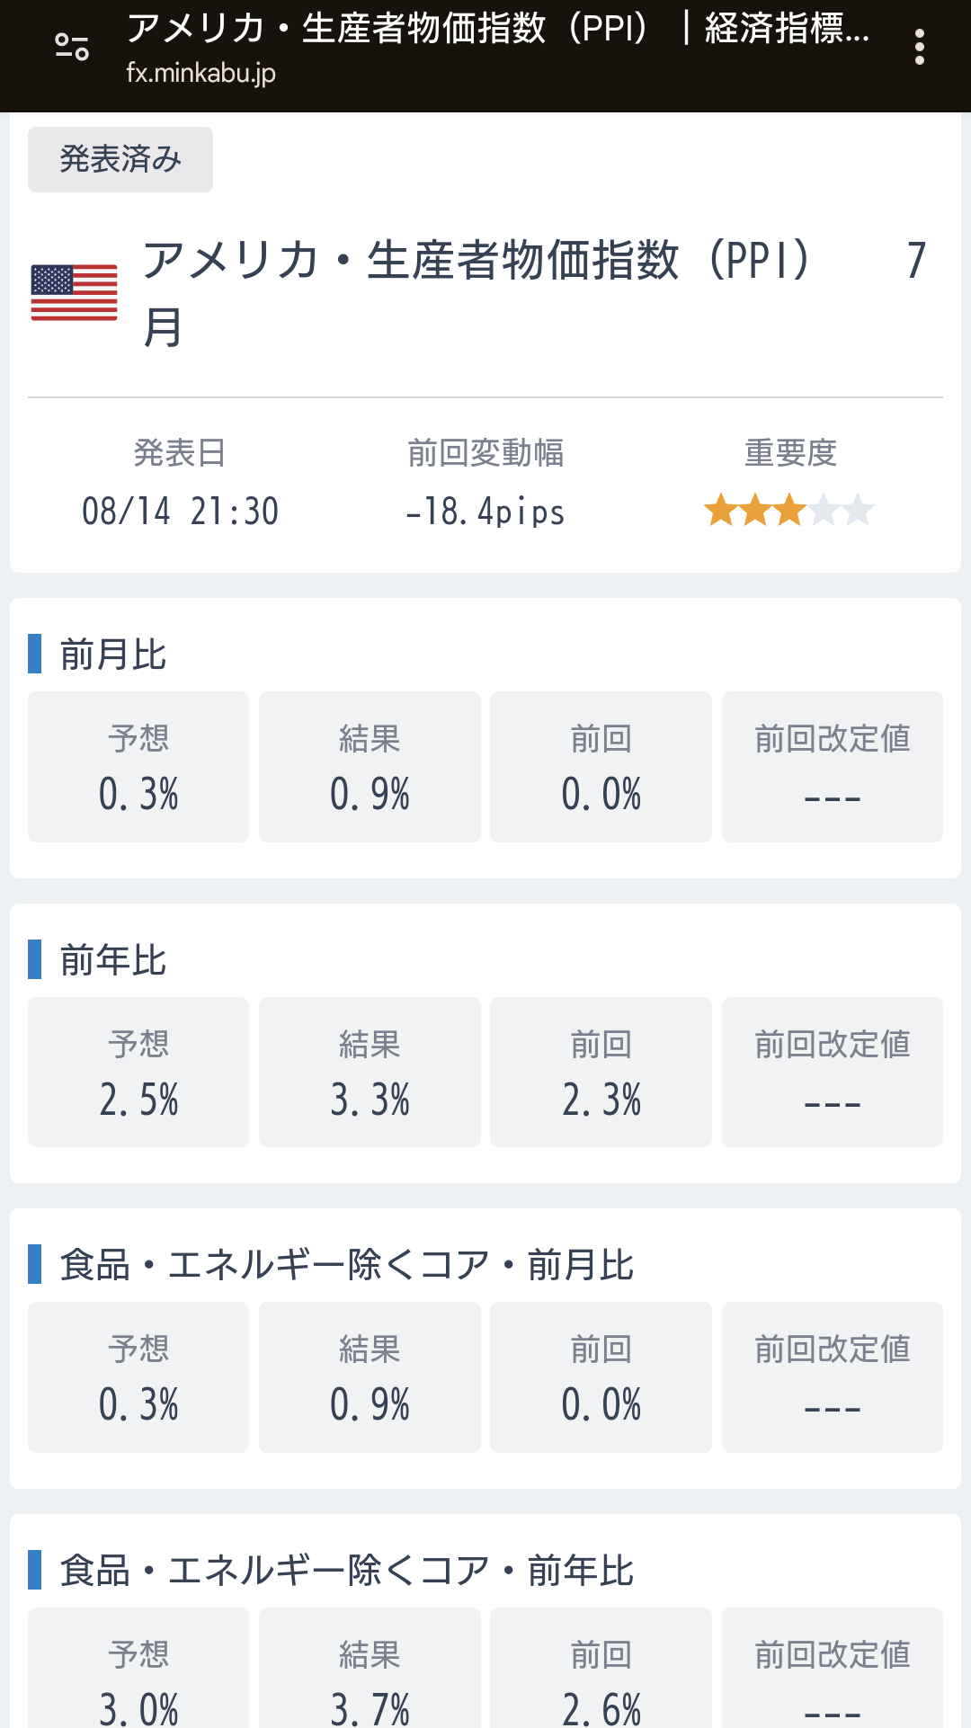Click the United States flag icon

coord(74,292)
